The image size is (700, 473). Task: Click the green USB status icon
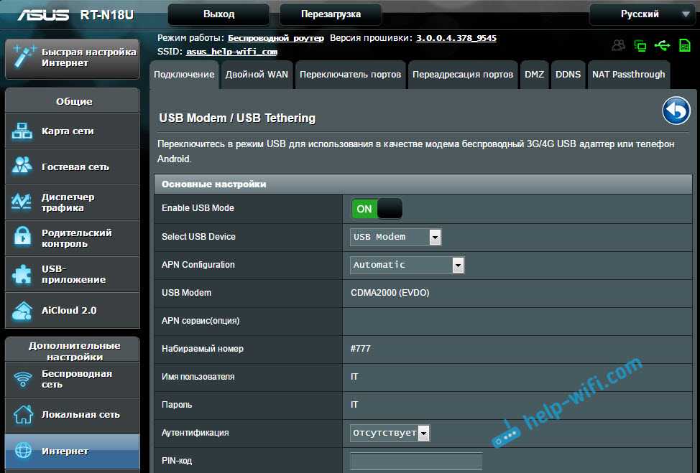(x=662, y=46)
